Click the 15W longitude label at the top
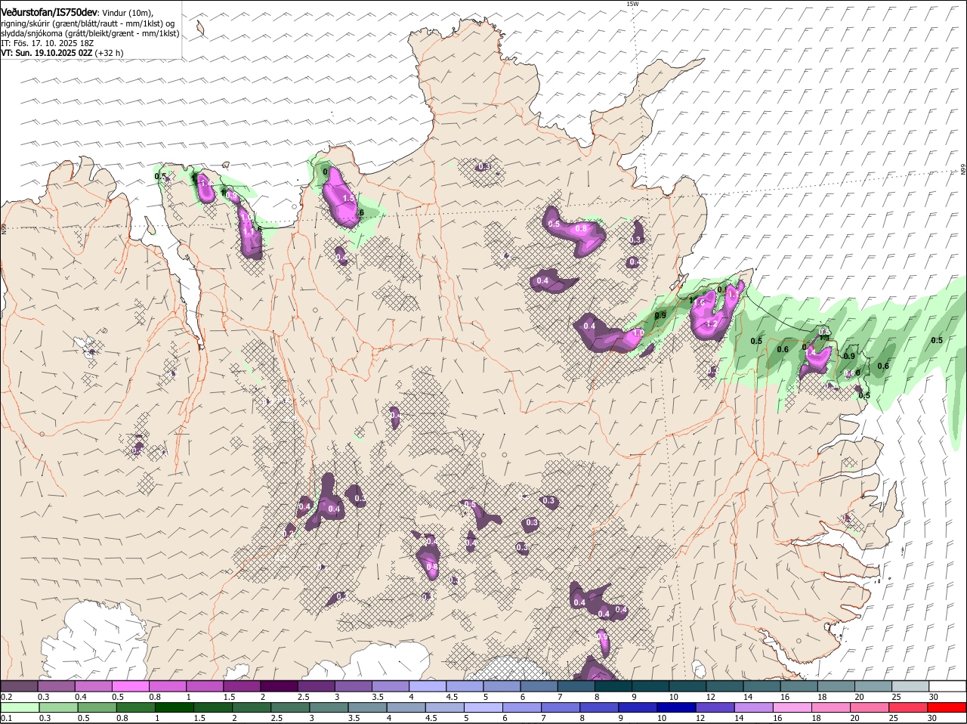The height and width of the screenshot is (724, 967). coord(632,4)
